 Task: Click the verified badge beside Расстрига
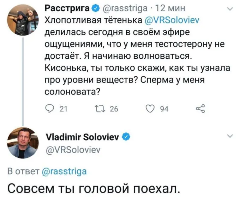95,8
